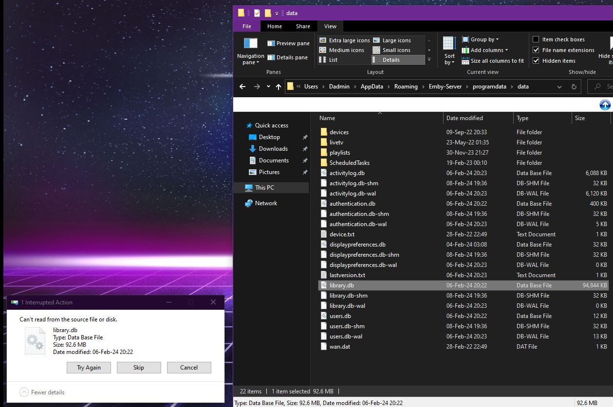Switch layout to Small icons

(x=391, y=50)
